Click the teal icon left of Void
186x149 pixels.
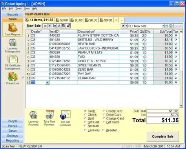[x=171, y=26]
